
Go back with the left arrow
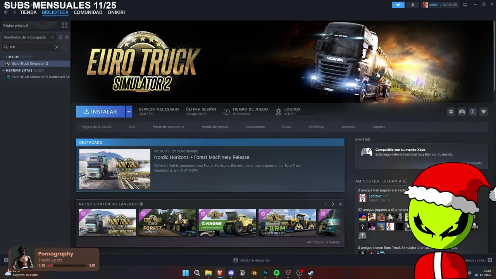[x=6, y=12]
